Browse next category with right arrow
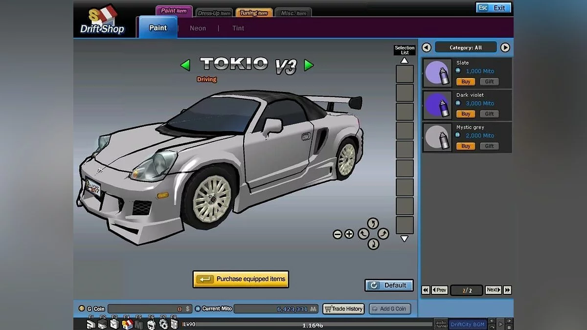 (x=506, y=47)
